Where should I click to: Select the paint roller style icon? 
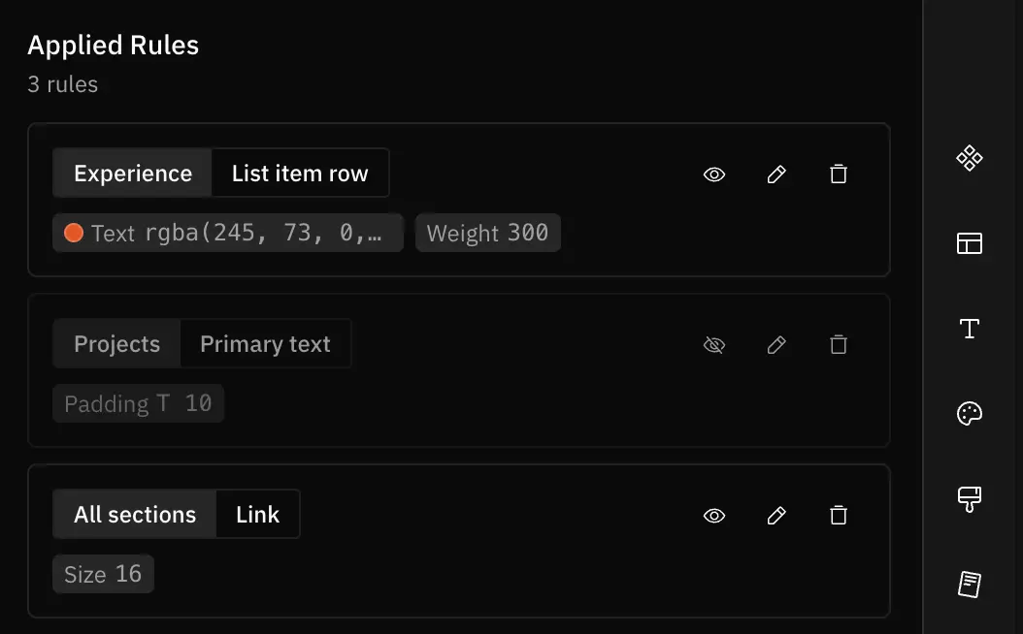coord(969,499)
